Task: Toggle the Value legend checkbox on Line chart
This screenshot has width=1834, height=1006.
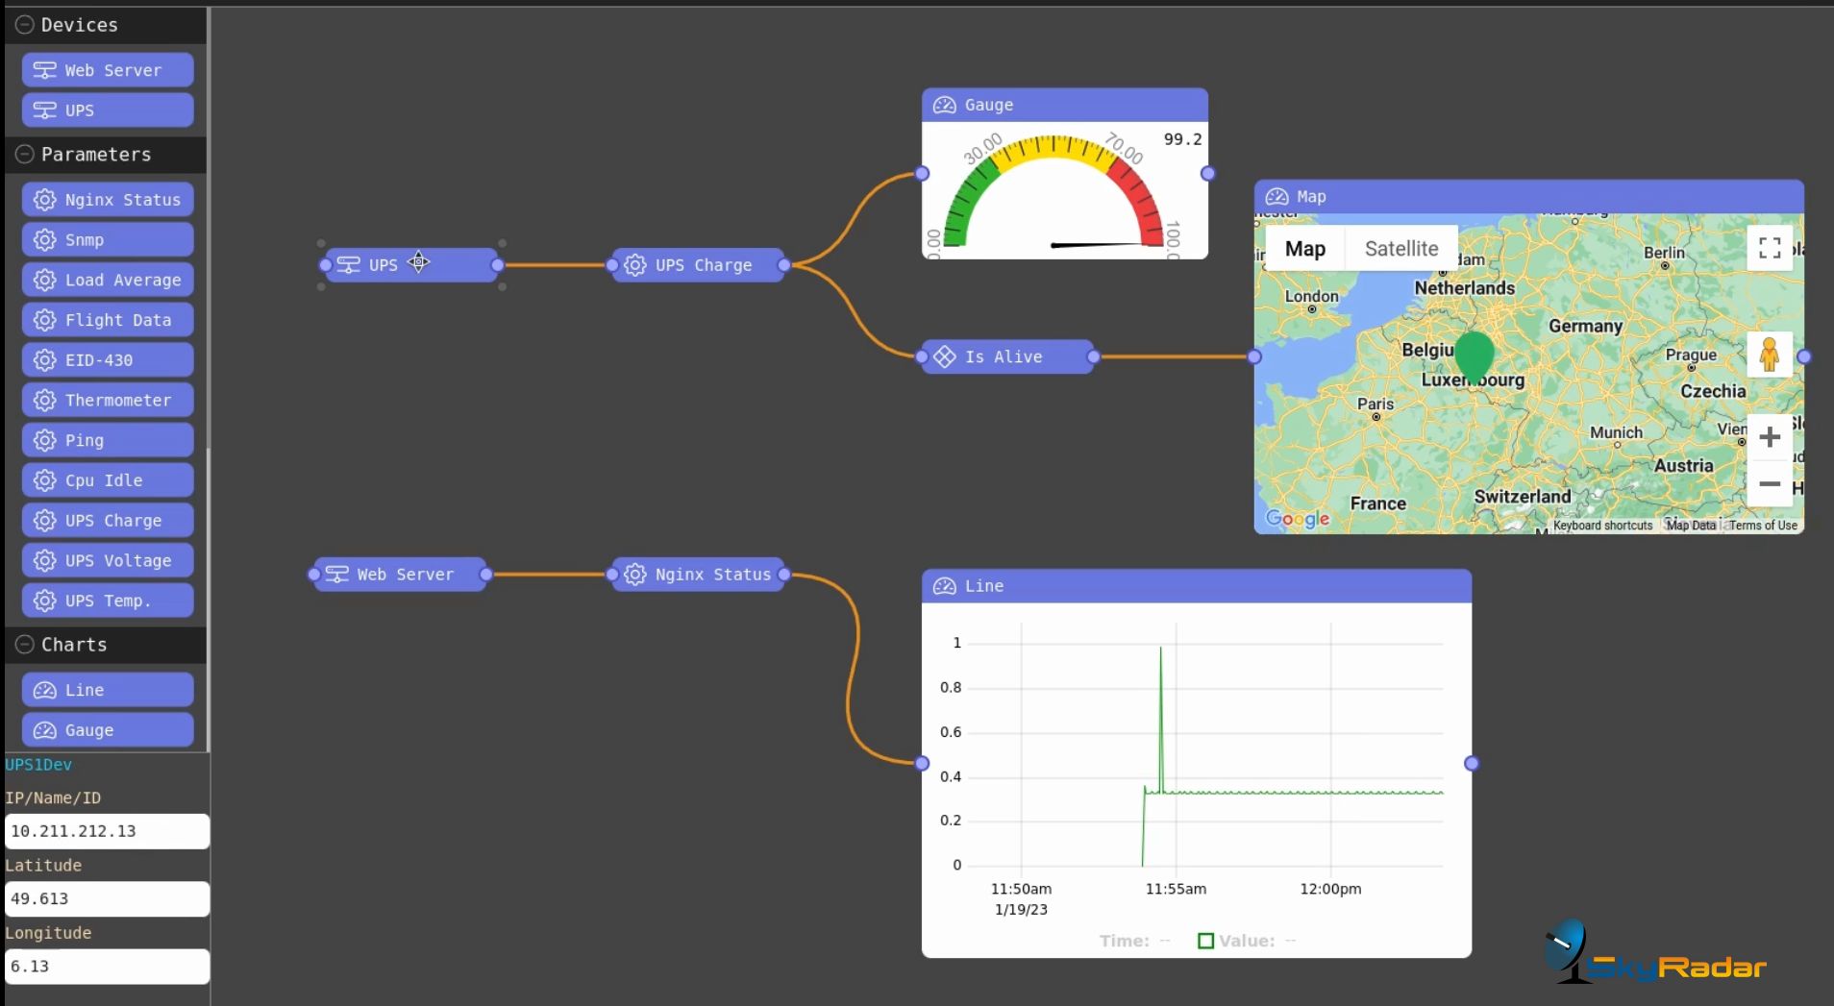Action: coord(1204,941)
